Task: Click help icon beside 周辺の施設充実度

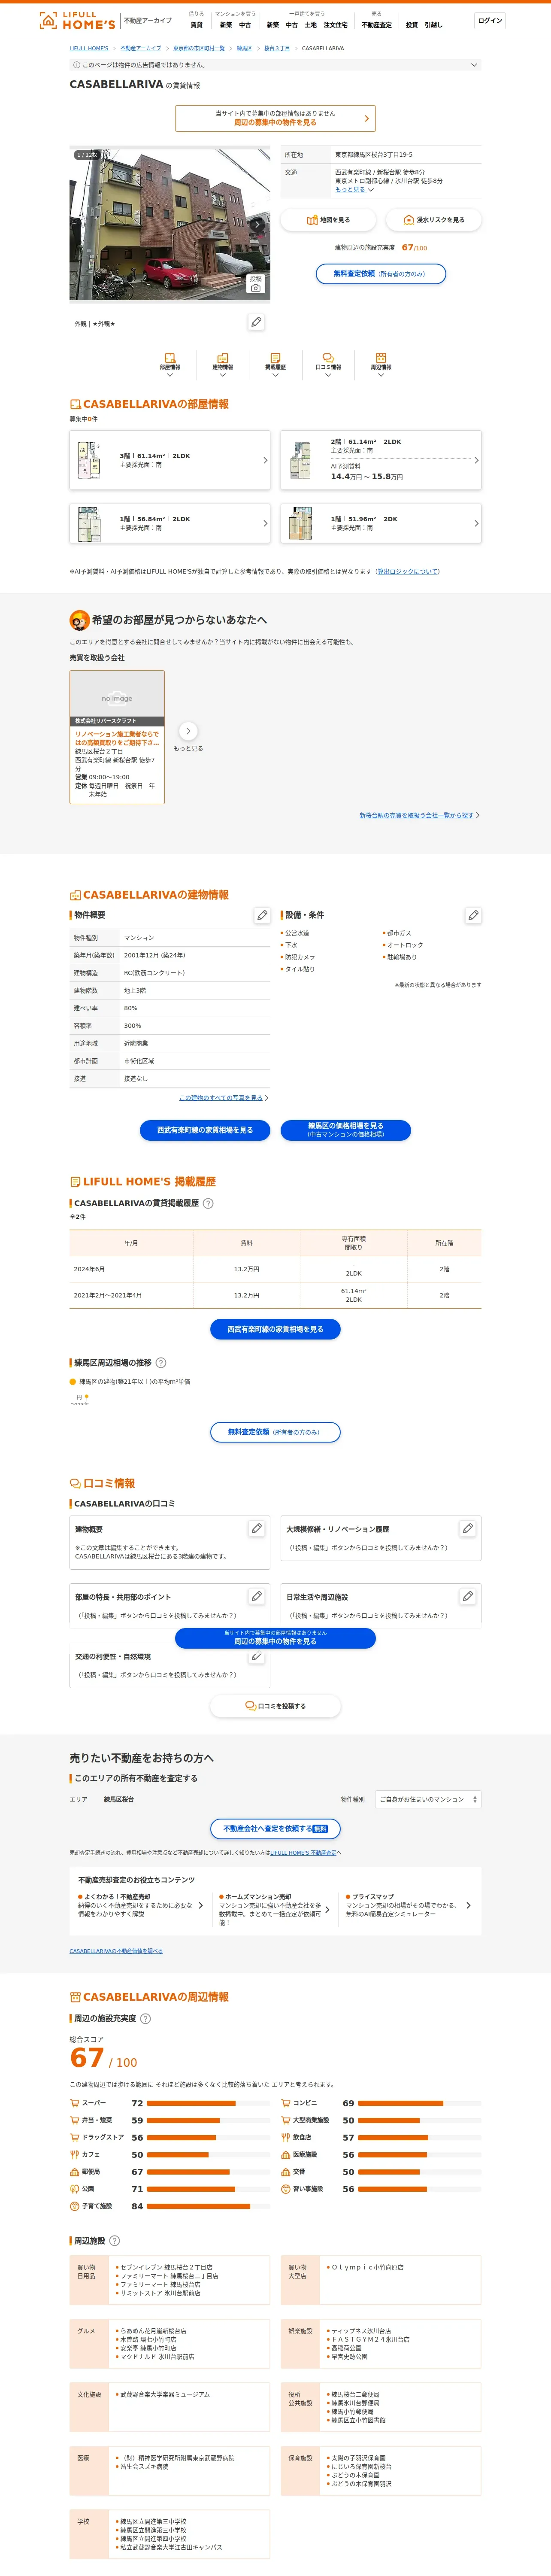Action: click(x=145, y=2018)
